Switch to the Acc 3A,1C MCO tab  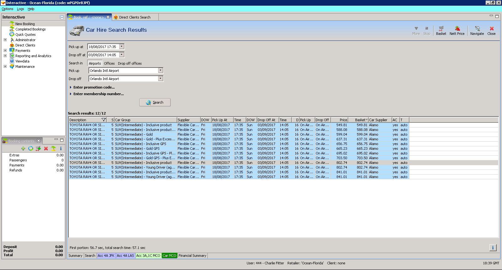coord(148,256)
